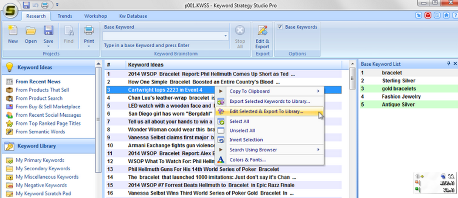Viewport: 458px width, 198px height.
Task: Open the quick access toolbar customize arrow
Action: coord(57,6)
